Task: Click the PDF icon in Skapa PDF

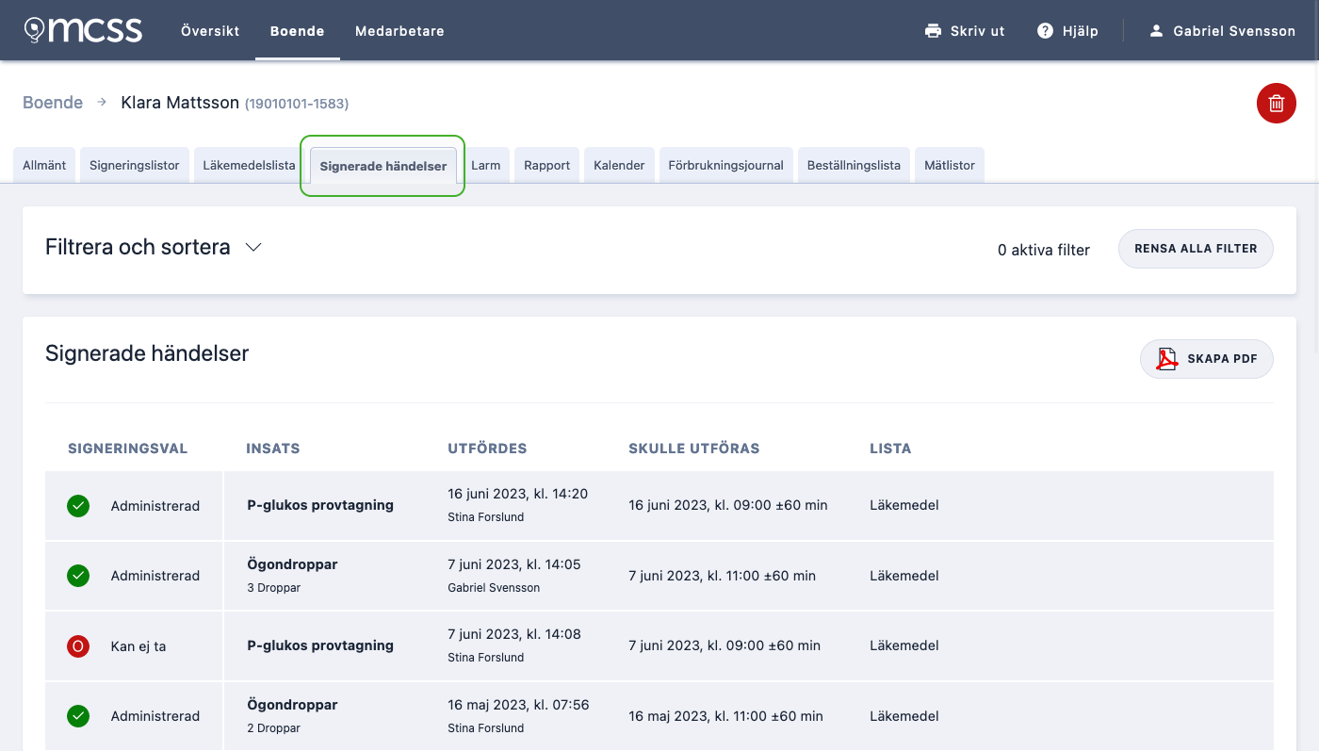Action: coord(1167,359)
